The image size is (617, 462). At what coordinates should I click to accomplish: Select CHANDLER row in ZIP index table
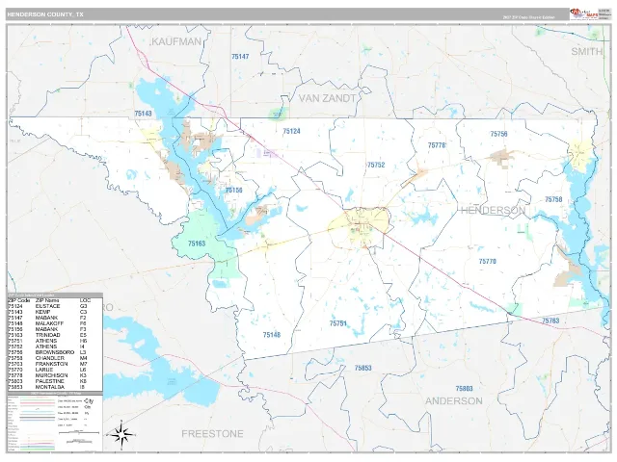coord(55,358)
